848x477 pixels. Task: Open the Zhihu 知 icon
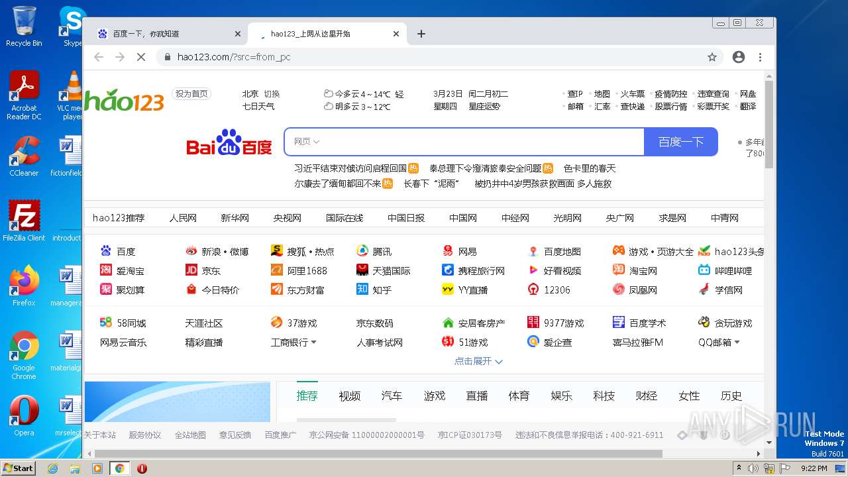click(x=362, y=290)
